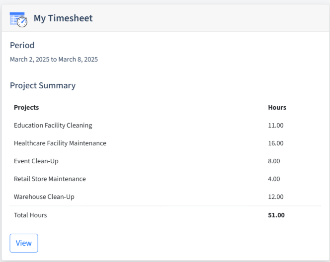The height and width of the screenshot is (262, 330).
Task: Click the Total Hours label
Action: pyautogui.click(x=30, y=215)
